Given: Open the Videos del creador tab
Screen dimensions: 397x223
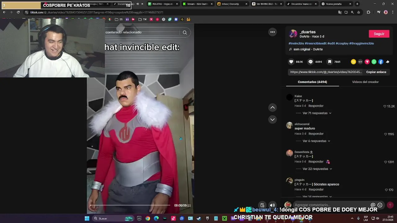Looking at the screenshot, I should point(365,82).
